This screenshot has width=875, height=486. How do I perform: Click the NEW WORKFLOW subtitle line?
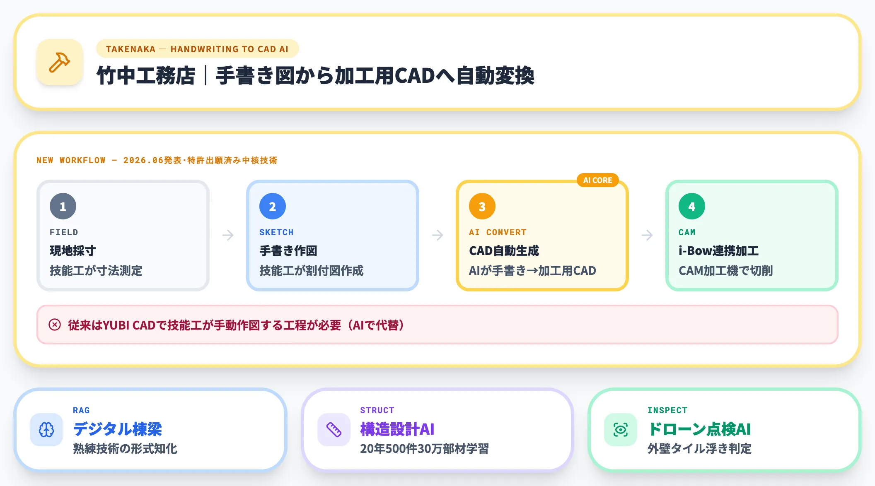coord(157,160)
